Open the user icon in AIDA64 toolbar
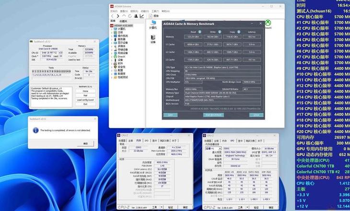This screenshot has height=211, width=350. click(136, 16)
